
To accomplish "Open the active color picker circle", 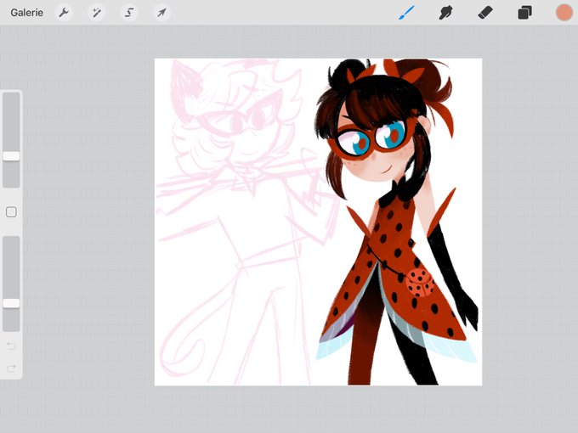I will [564, 13].
